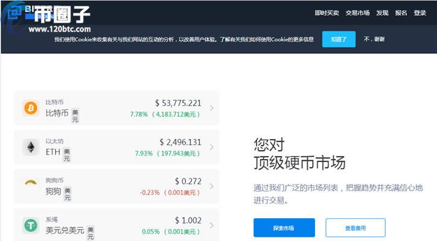Click the green Tether coin icon
Screen dimensions: 437x241
[x=30, y=225]
